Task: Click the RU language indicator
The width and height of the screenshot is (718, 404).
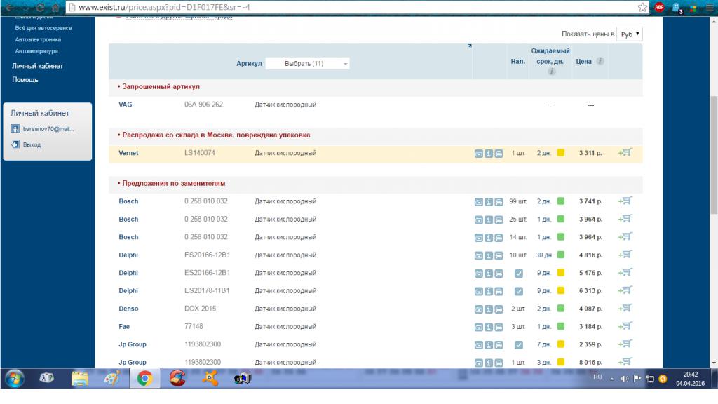Action: pos(597,377)
